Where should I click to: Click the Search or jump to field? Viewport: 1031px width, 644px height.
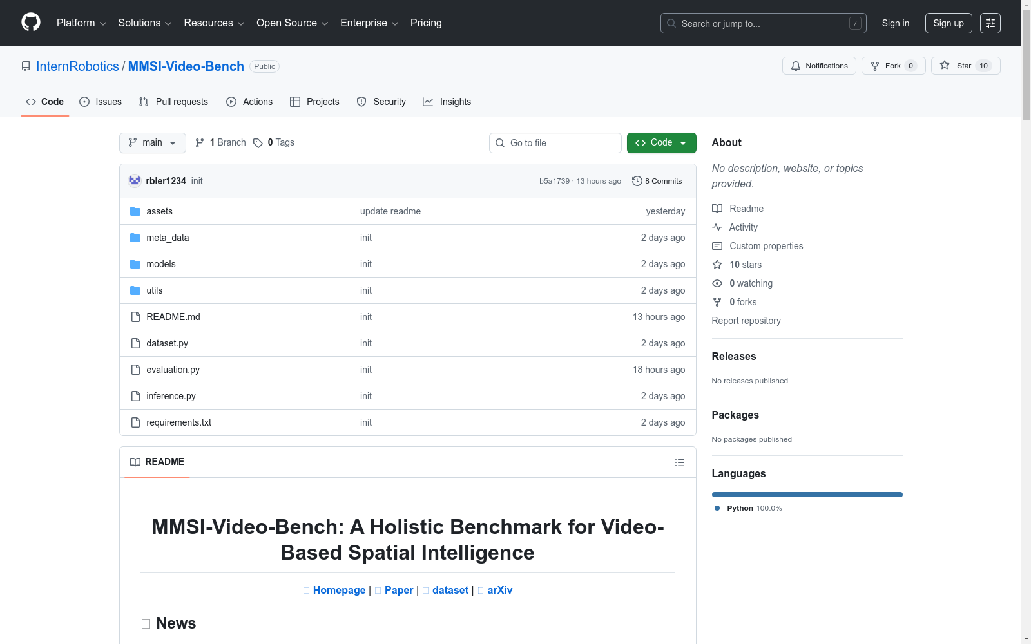[764, 23]
